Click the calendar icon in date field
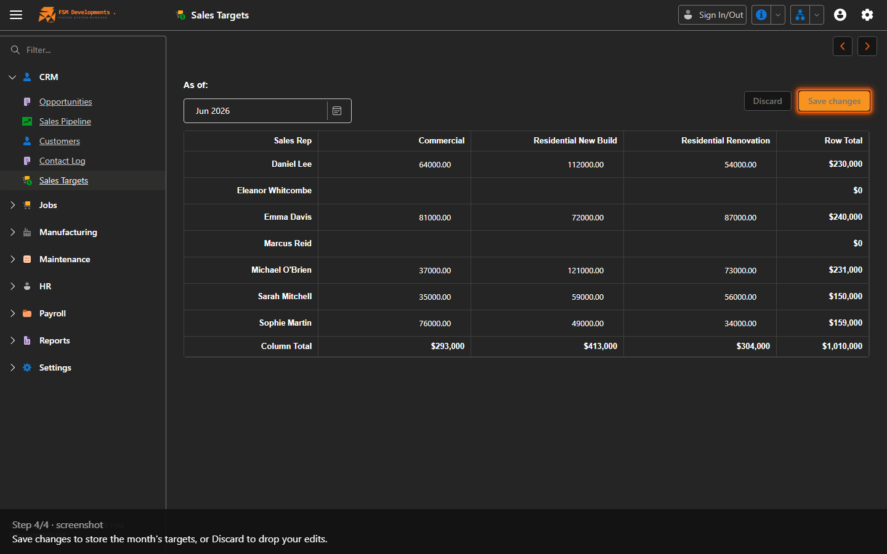Image resolution: width=887 pixels, height=554 pixels. point(337,111)
